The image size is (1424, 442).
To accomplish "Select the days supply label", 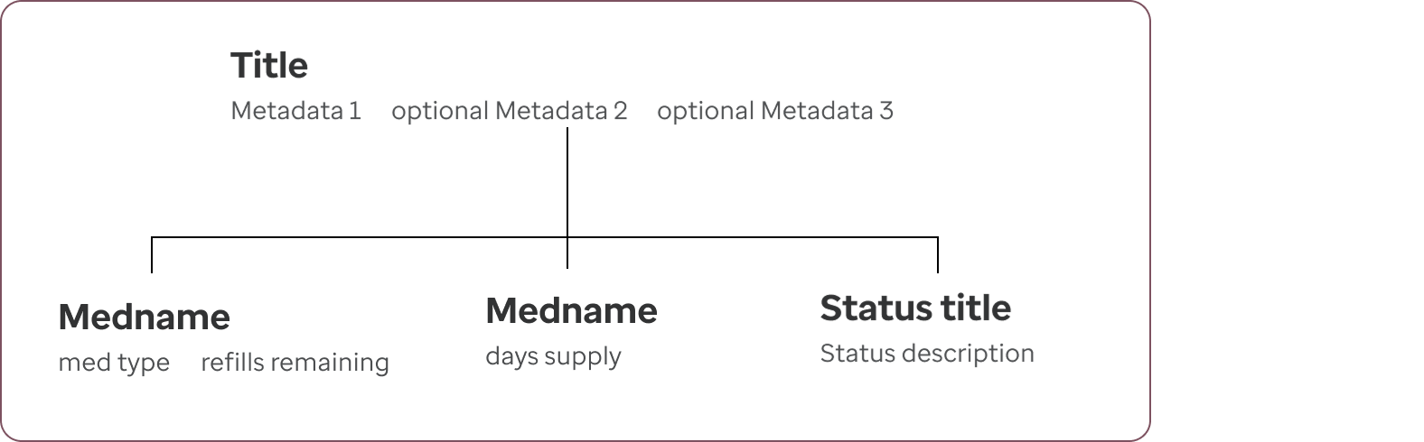I will pyautogui.click(x=553, y=356).
